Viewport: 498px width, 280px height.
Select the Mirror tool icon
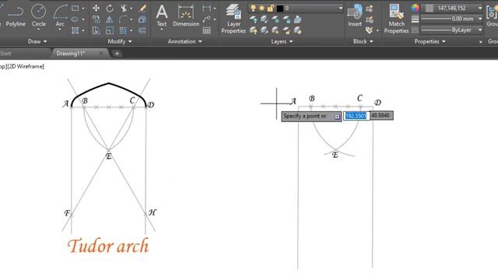pyautogui.click(x=110, y=19)
